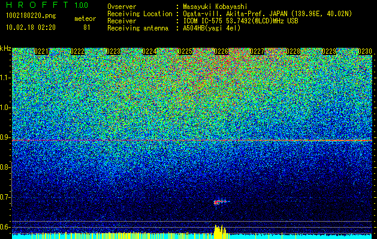Viewport: 377px width, 239px height.
Task: Click the Ovserver field label
Action: tap(122, 7)
